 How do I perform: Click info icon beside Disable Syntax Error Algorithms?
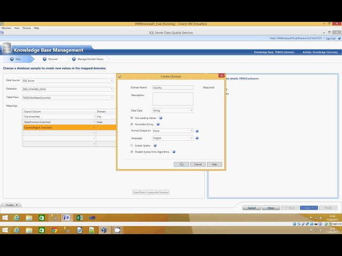(174, 152)
